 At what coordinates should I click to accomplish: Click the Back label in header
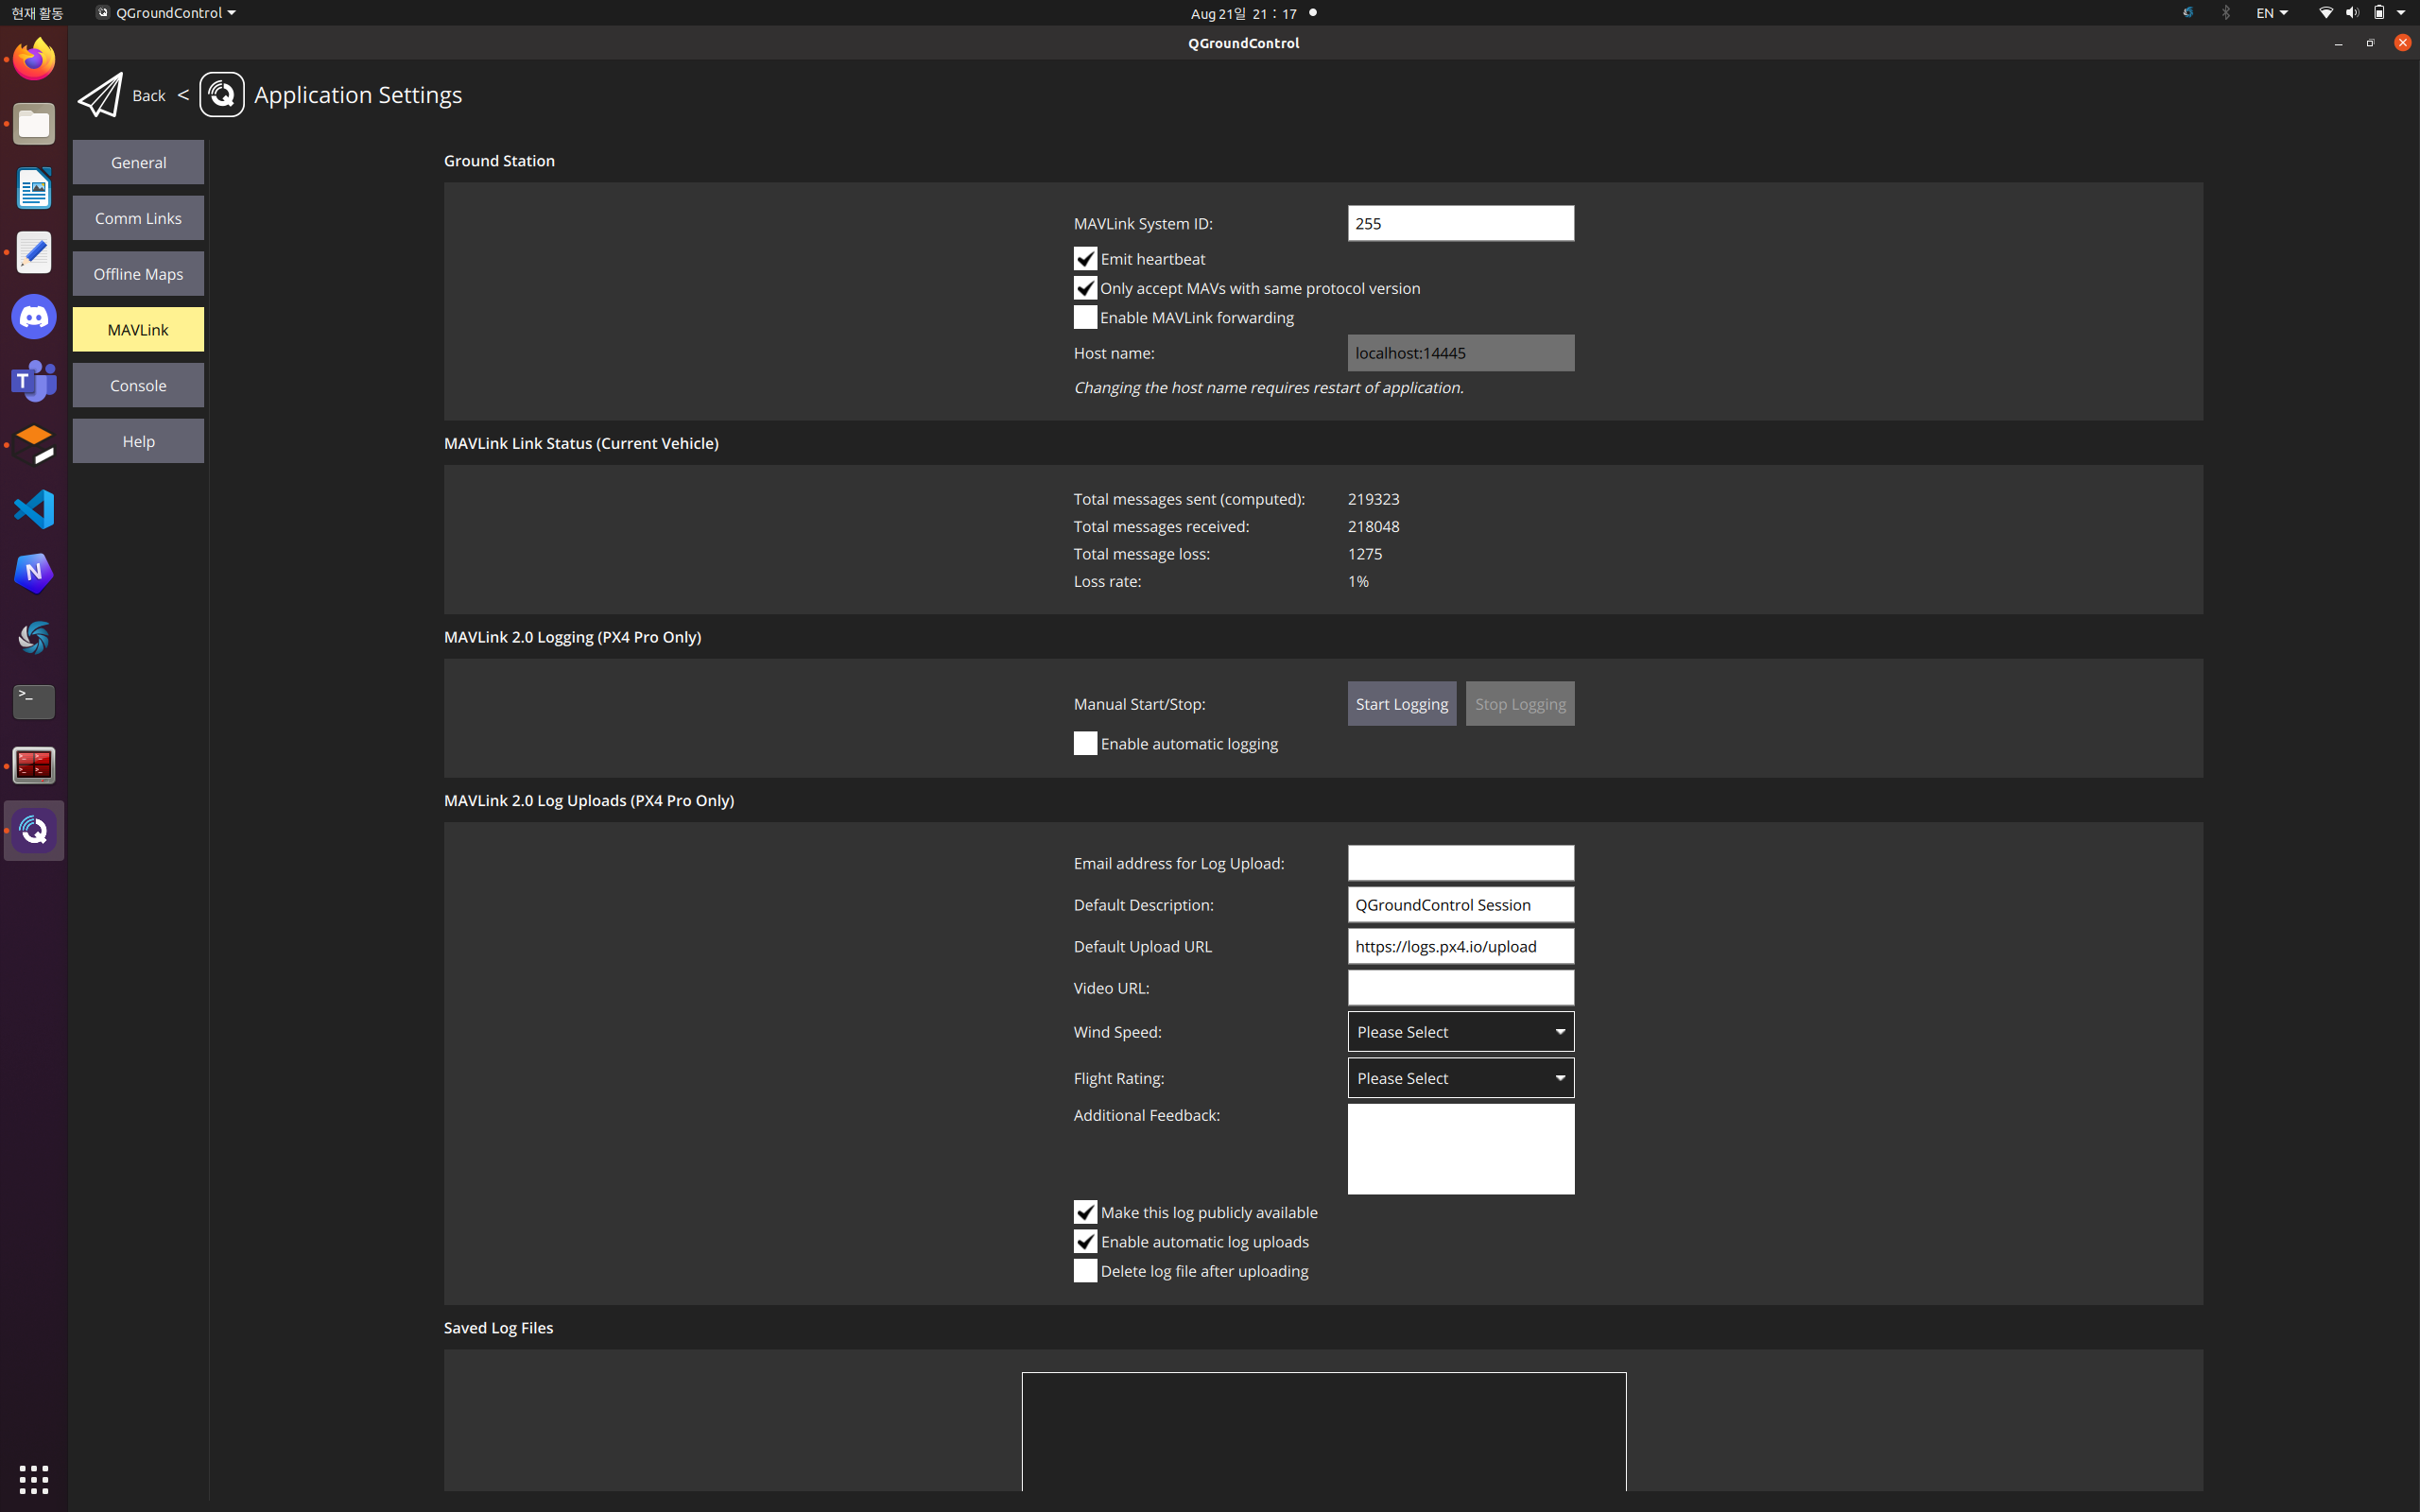pyautogui.click(x=149, y=96)
